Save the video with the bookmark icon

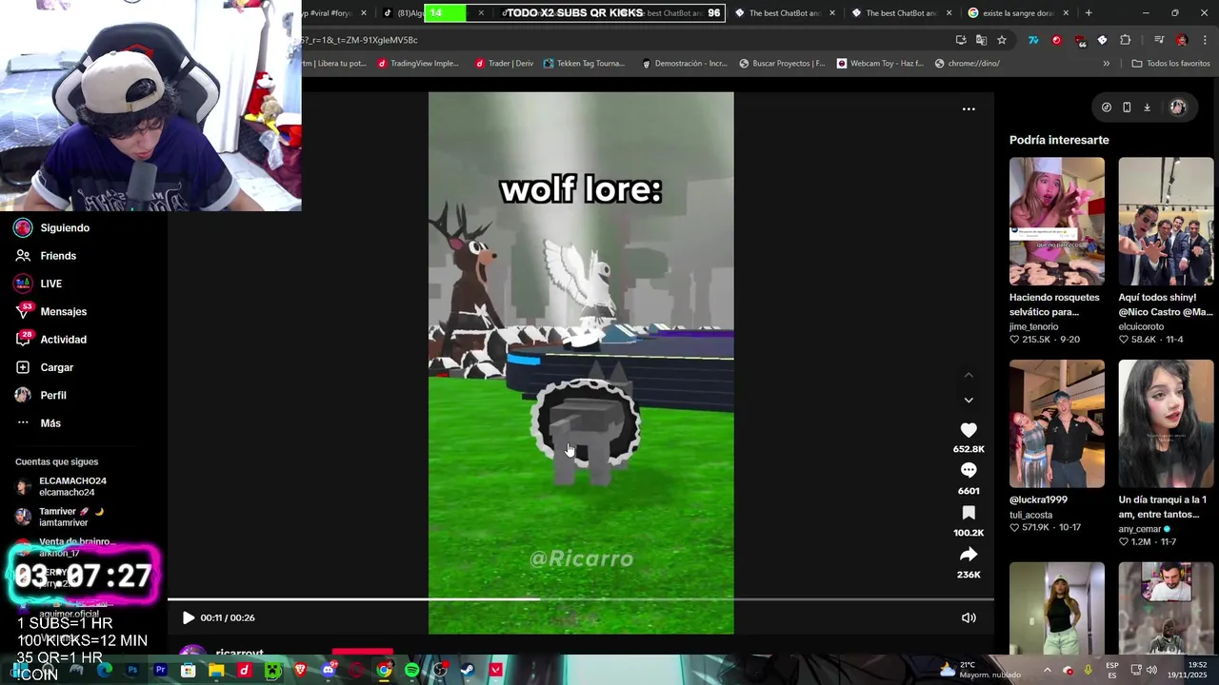click(x=969, y=513)
